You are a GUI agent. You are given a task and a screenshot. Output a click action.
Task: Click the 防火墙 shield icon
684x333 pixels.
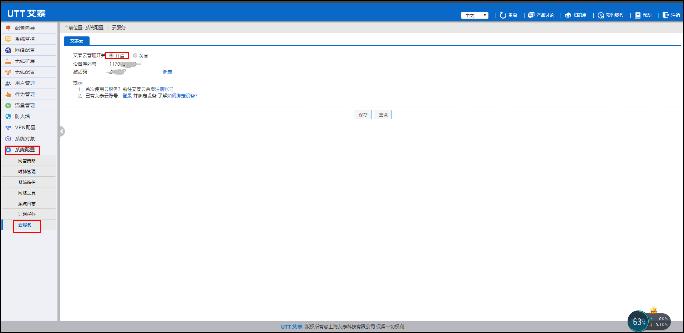[x=8, y=116]
